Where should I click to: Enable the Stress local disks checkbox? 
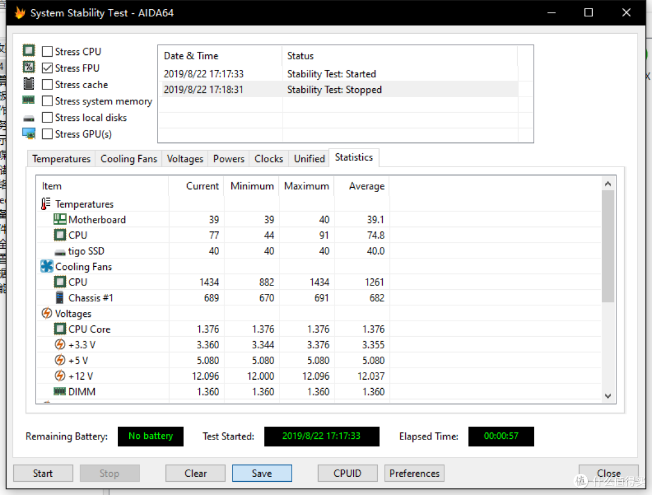point(48,118)
